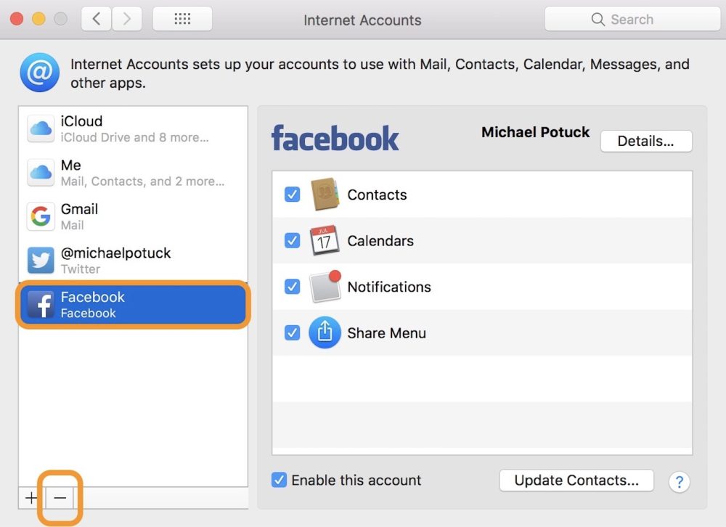The height and width of the screenshot is (527, 726).
Task: Select the iCloud account icon
Action: click(x=41, y=129)
